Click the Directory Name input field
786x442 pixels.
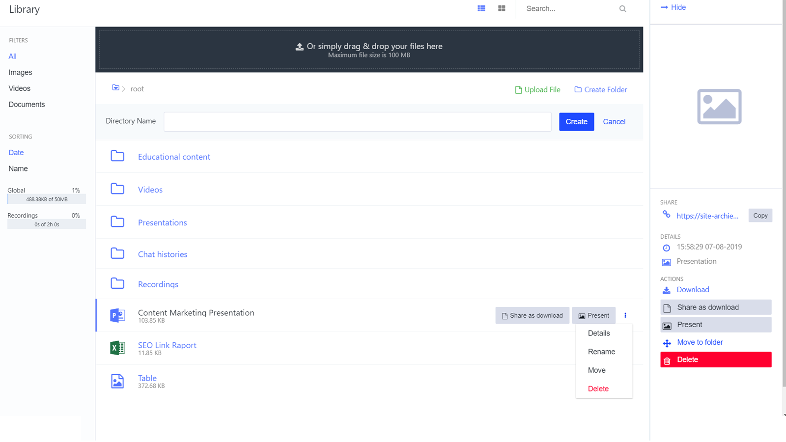pyautogui.click(x=358, y=122)
